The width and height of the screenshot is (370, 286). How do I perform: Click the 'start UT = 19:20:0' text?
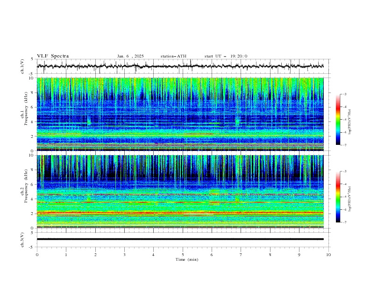(x=226, y=56)
